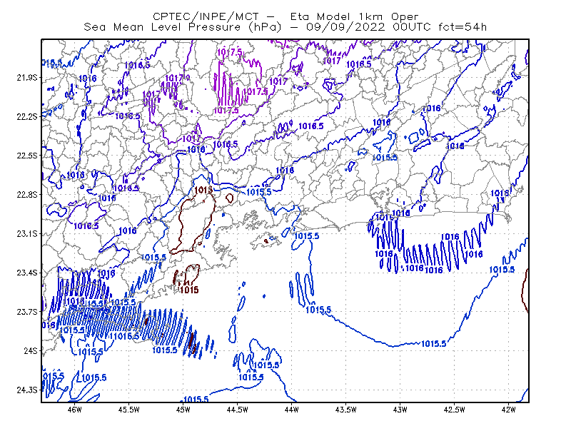The width and height of the screenshot is (571, 441).
Task: Click the 44.5W longitude axis label
Action: 238,410
